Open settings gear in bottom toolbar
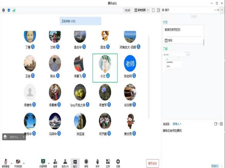Image resolution: width=225 pixels, height=168 pixels. click(x=118, y=163)
